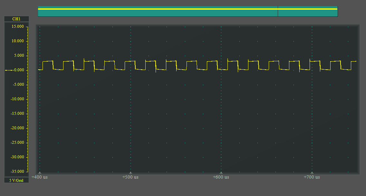Click the waveform overview bar at top

tap(188, 11)
